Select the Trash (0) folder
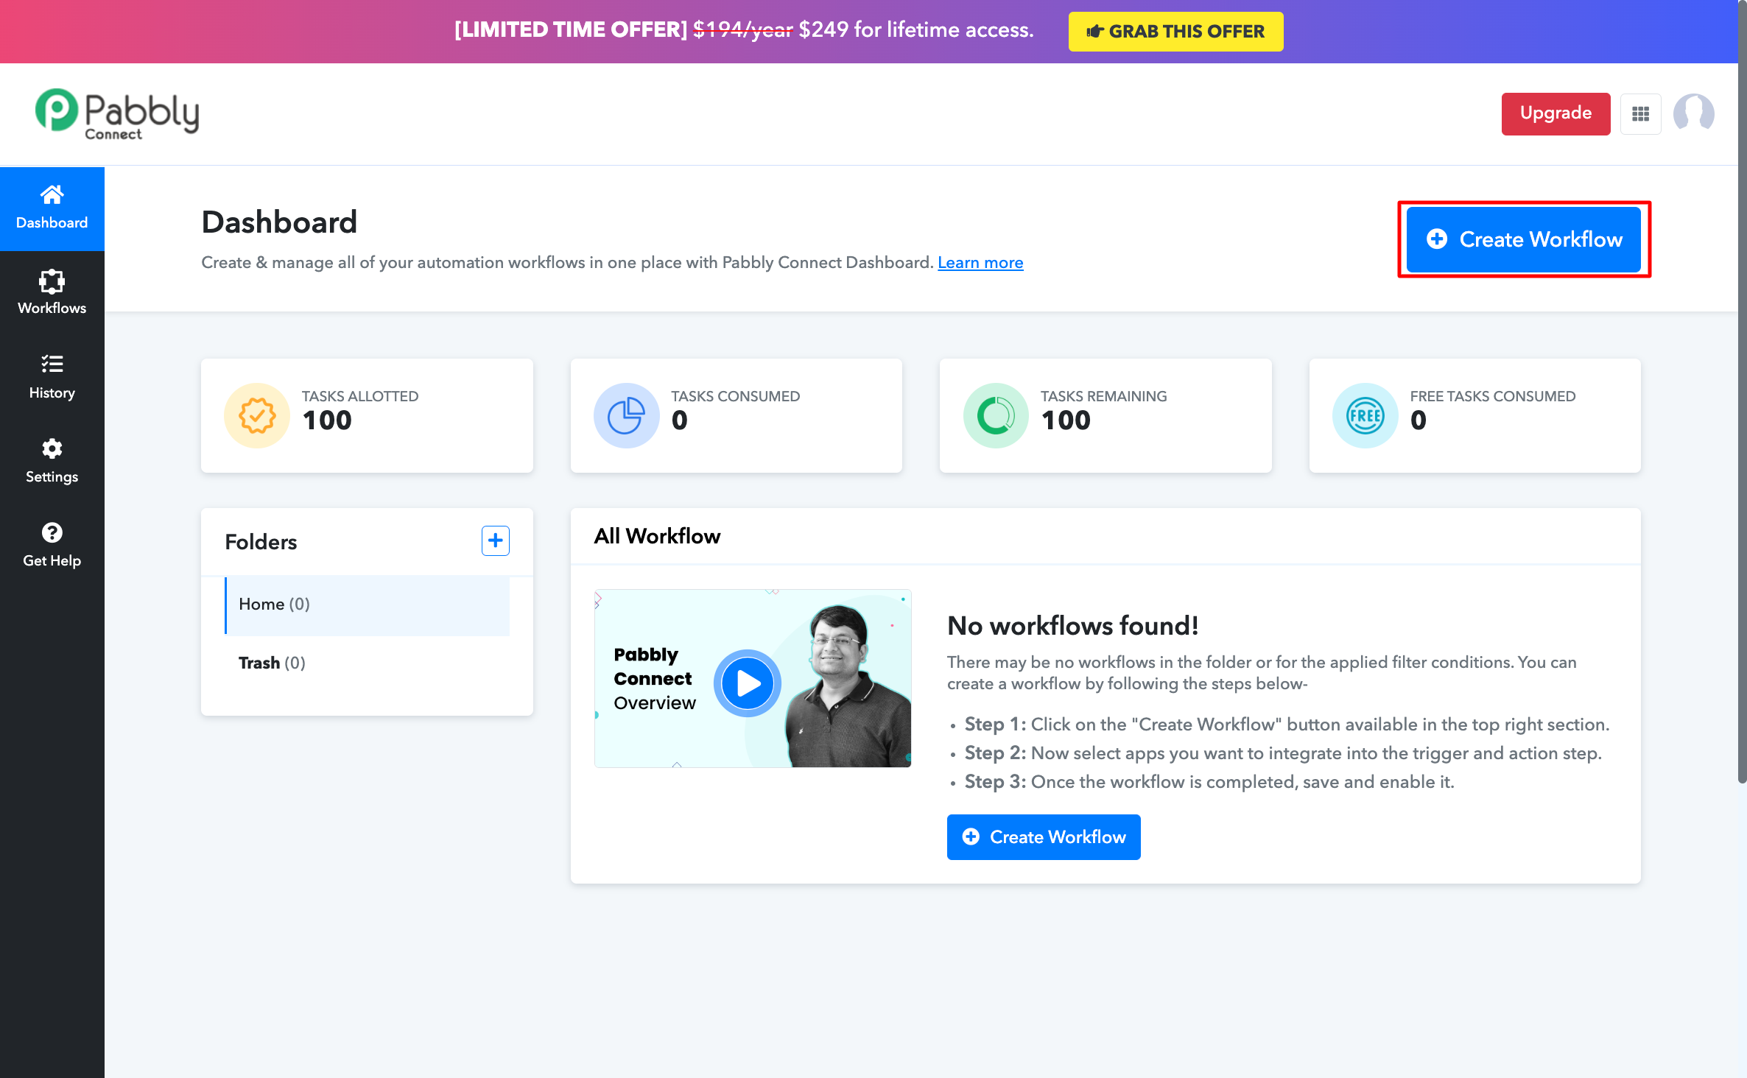 tap(367, 663)
